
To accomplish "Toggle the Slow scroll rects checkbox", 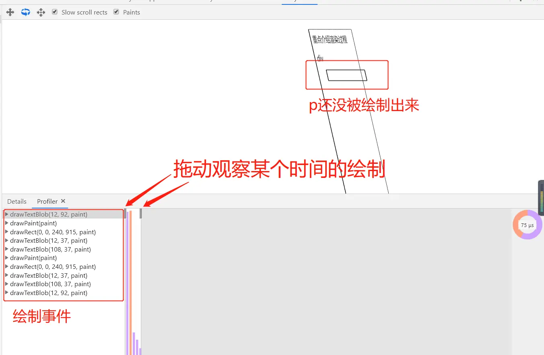I will tap(55, 12).
